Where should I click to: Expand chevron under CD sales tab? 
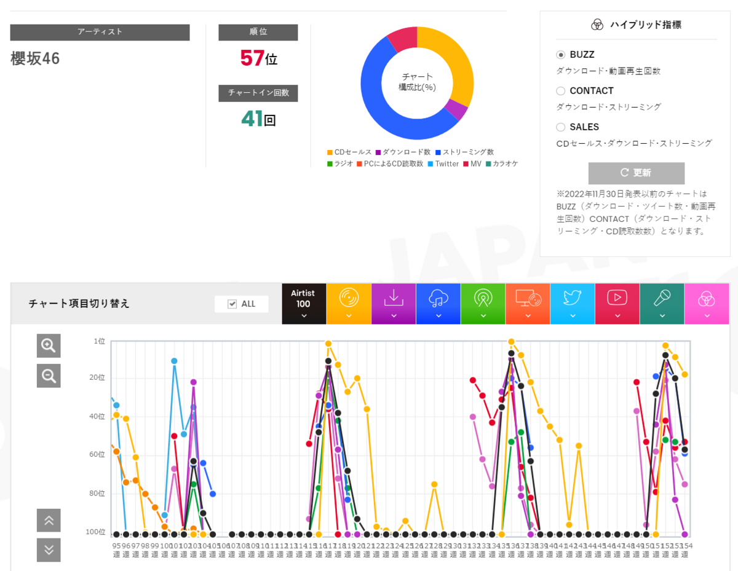349,316
